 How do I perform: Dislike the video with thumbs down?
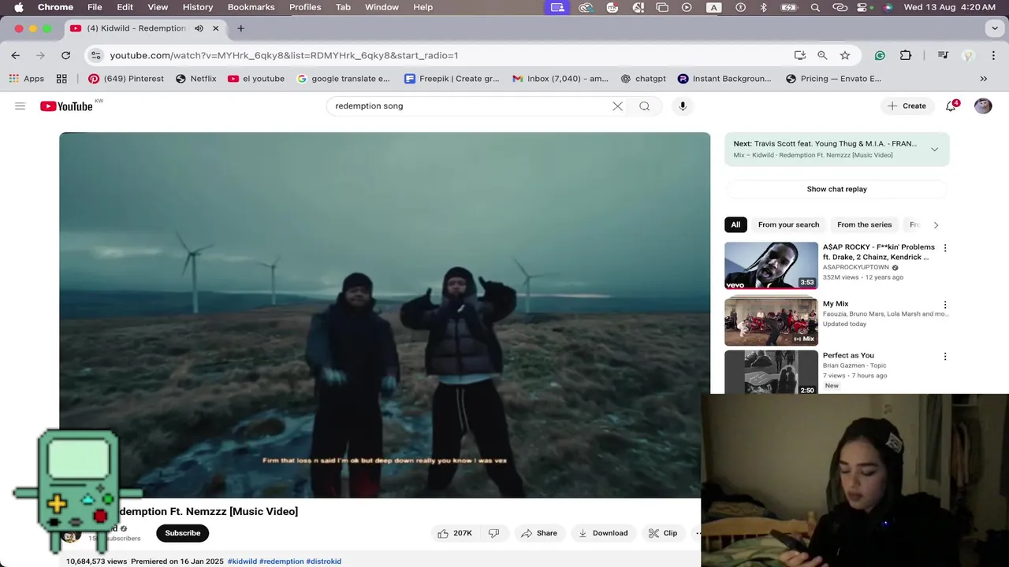(493, 533)
